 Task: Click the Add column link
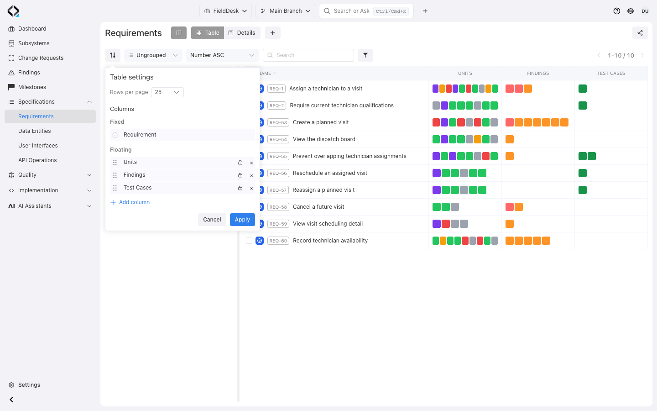tap(130, 202)
